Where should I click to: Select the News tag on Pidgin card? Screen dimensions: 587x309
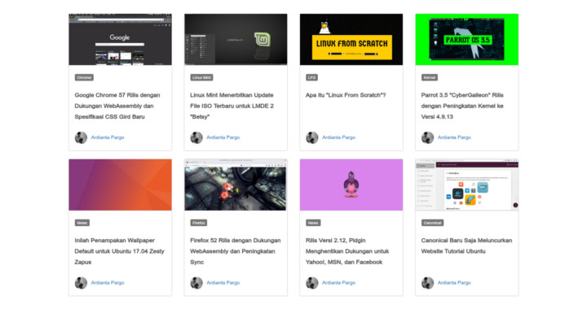(313, 223)
